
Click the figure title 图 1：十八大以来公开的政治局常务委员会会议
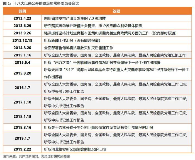[41, 3]
